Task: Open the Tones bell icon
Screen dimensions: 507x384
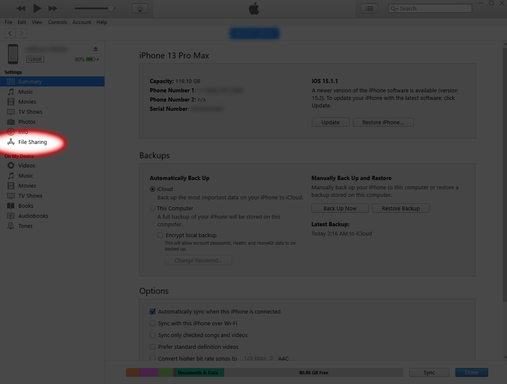Action: pos(11,226)
